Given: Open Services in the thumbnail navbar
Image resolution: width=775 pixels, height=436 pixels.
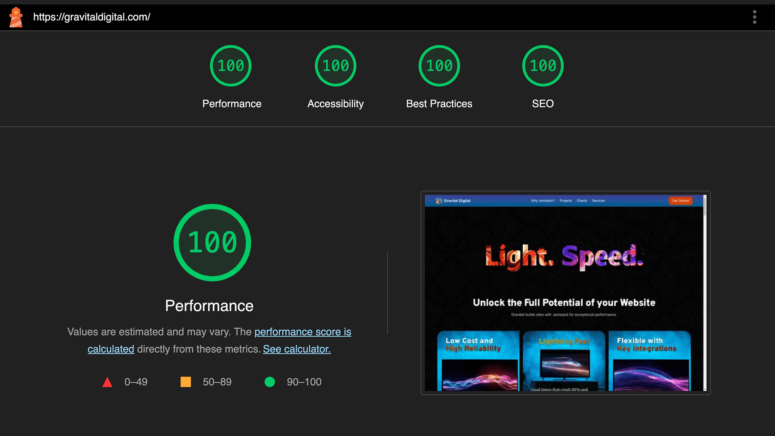Looking at the screenshot, I should [x=598, y=200].
